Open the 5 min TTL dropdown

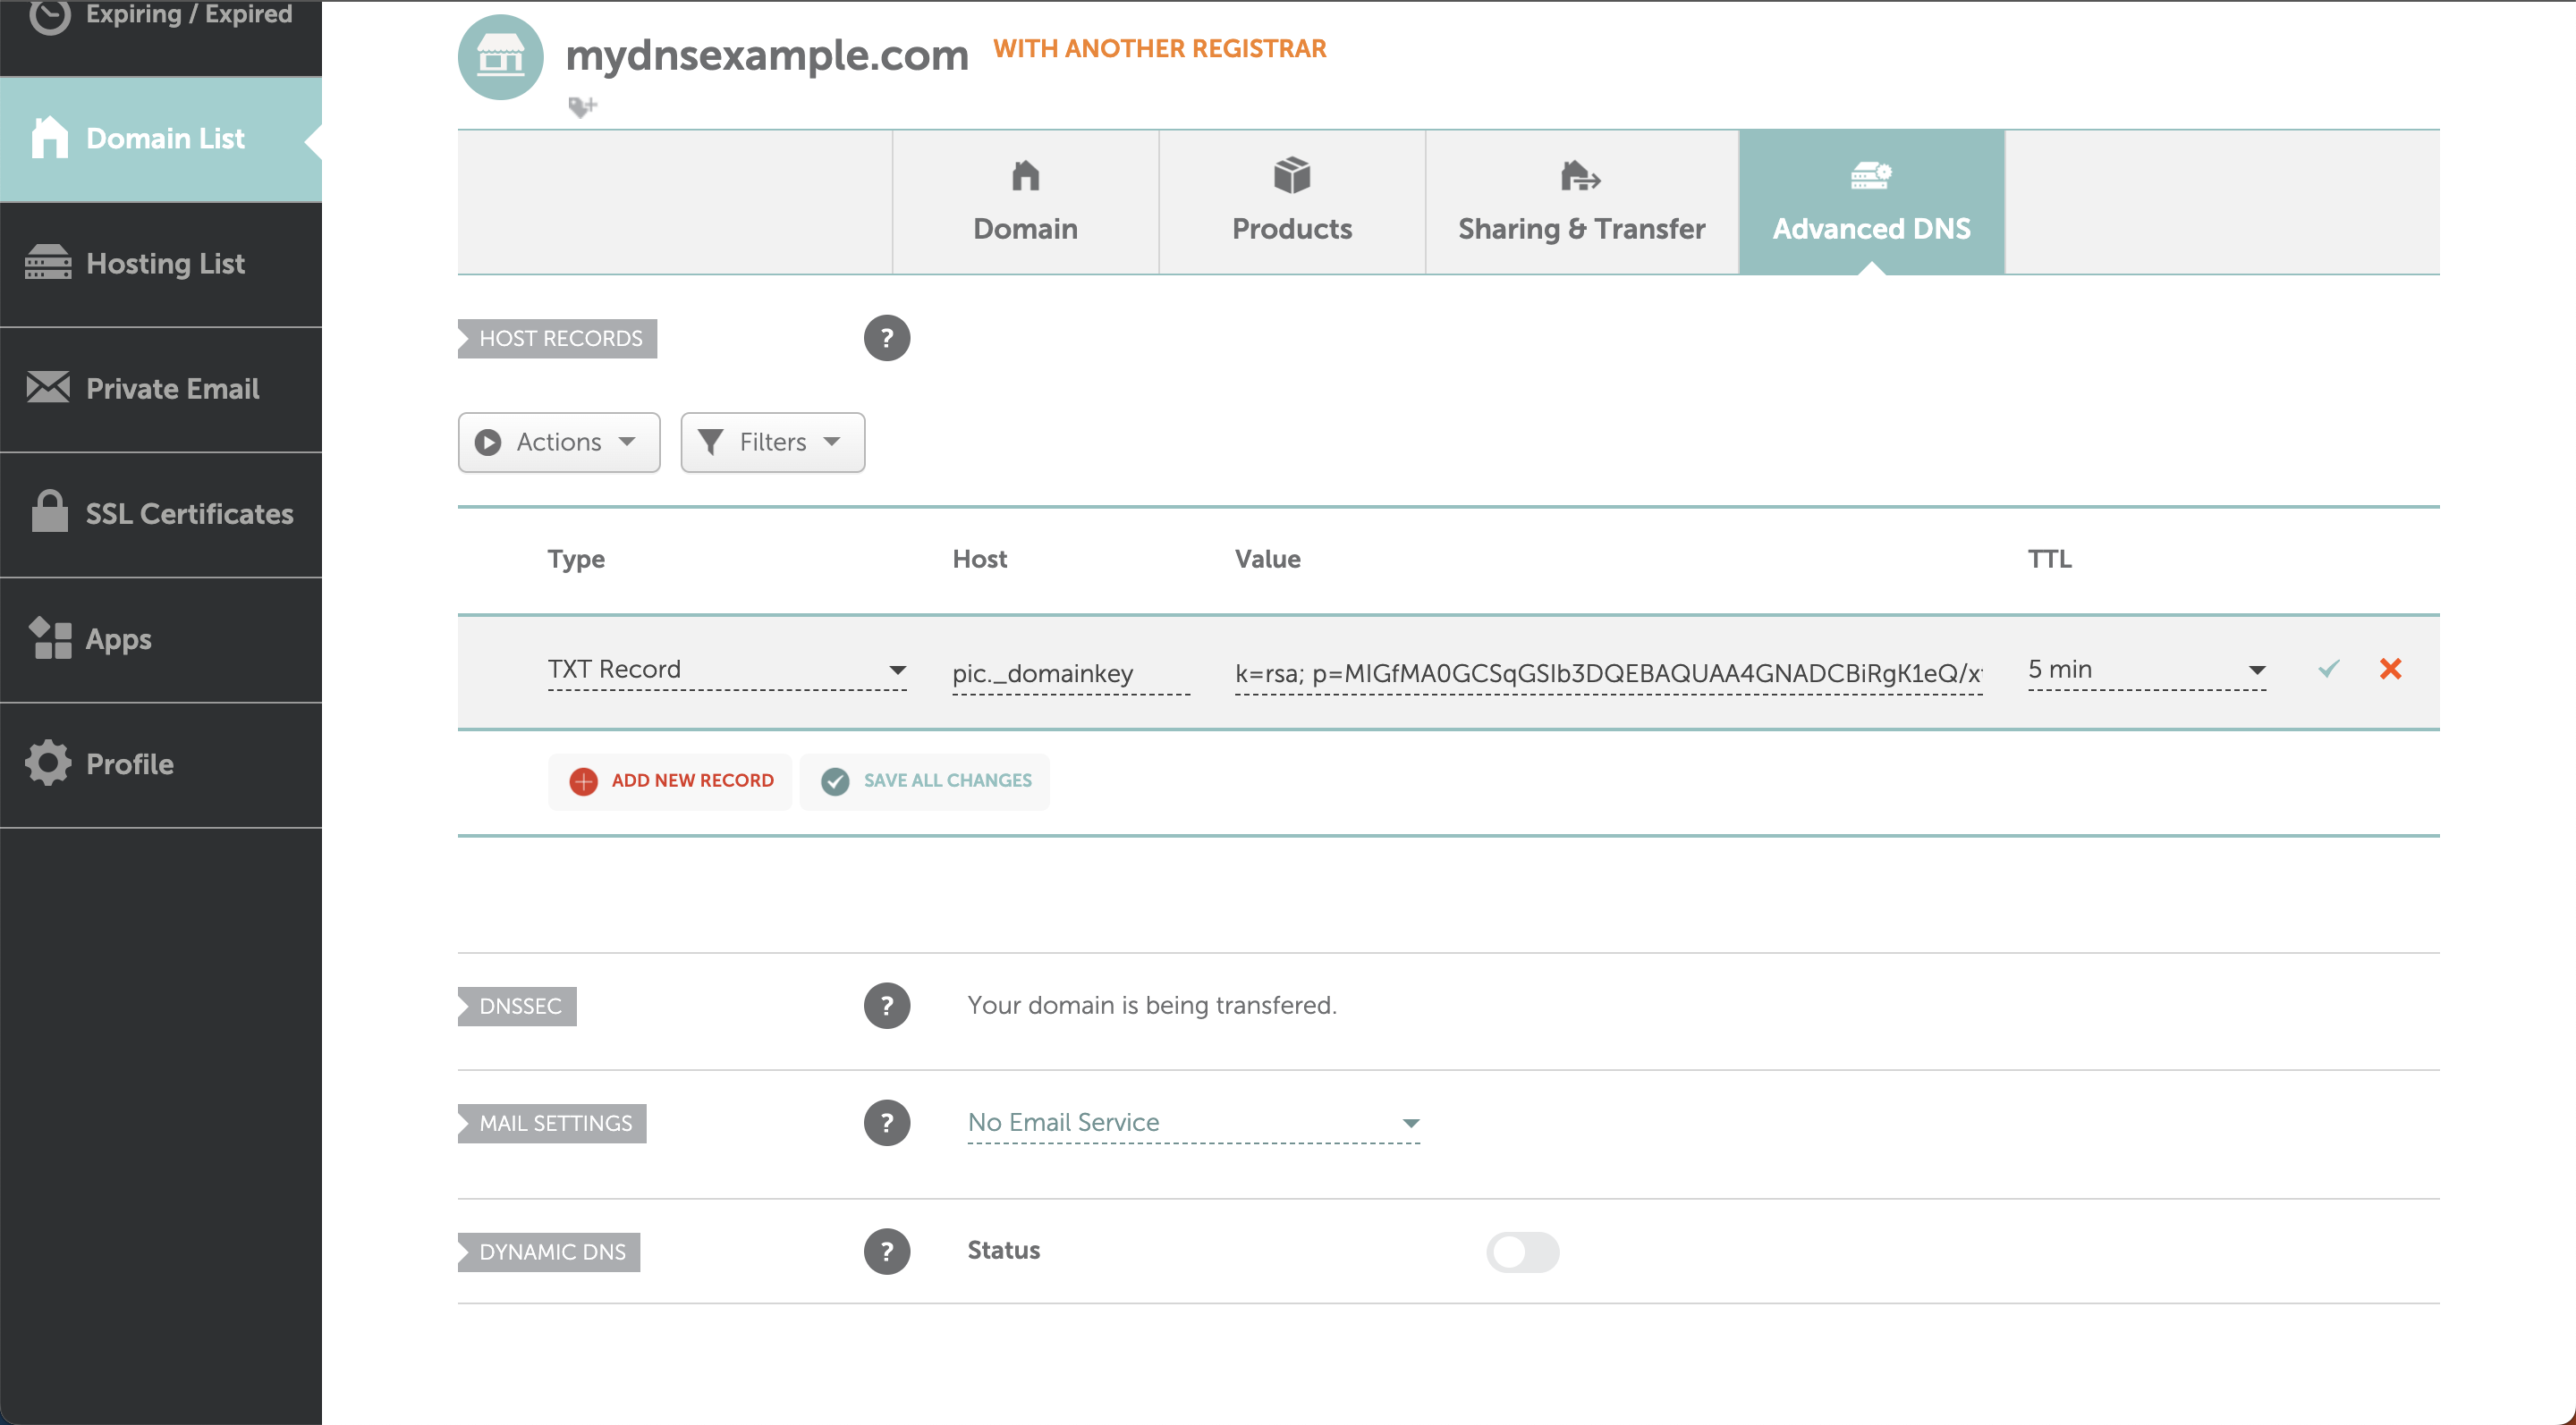tap(2147, 670)
